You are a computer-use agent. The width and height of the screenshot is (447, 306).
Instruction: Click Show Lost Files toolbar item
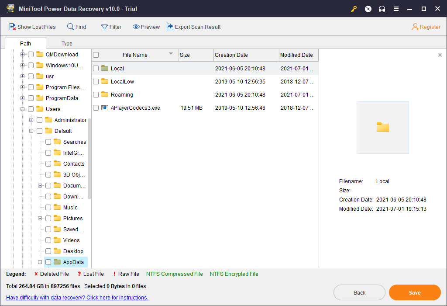pos(32,27)
